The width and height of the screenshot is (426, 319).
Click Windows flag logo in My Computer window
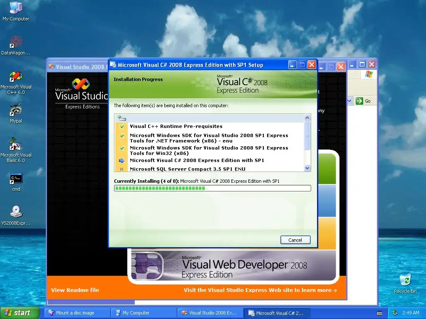[x=369, y=74]
